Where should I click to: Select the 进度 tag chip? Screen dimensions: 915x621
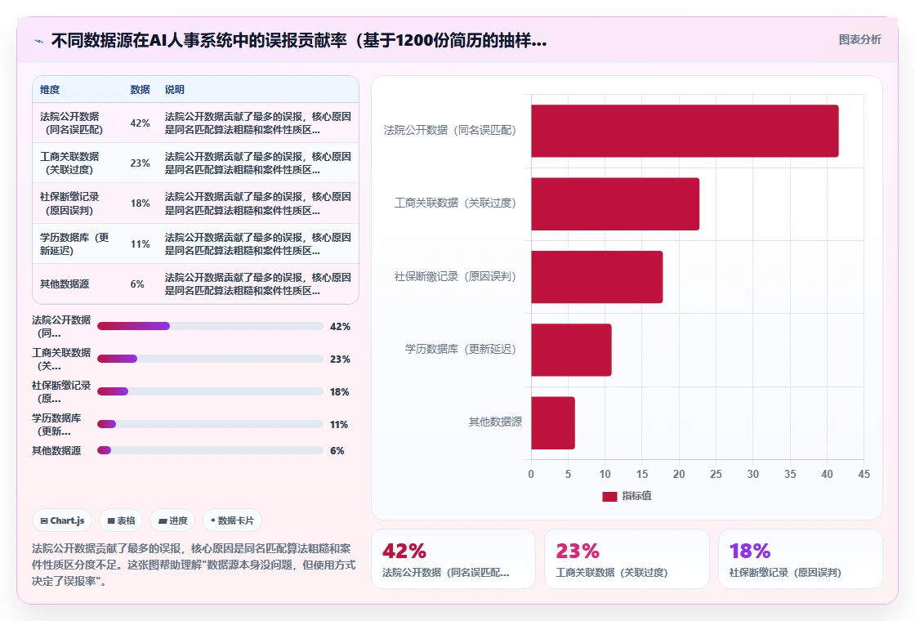point(172,520)
